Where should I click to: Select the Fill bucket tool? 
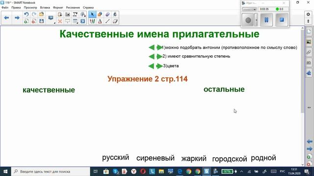point(115,14)
